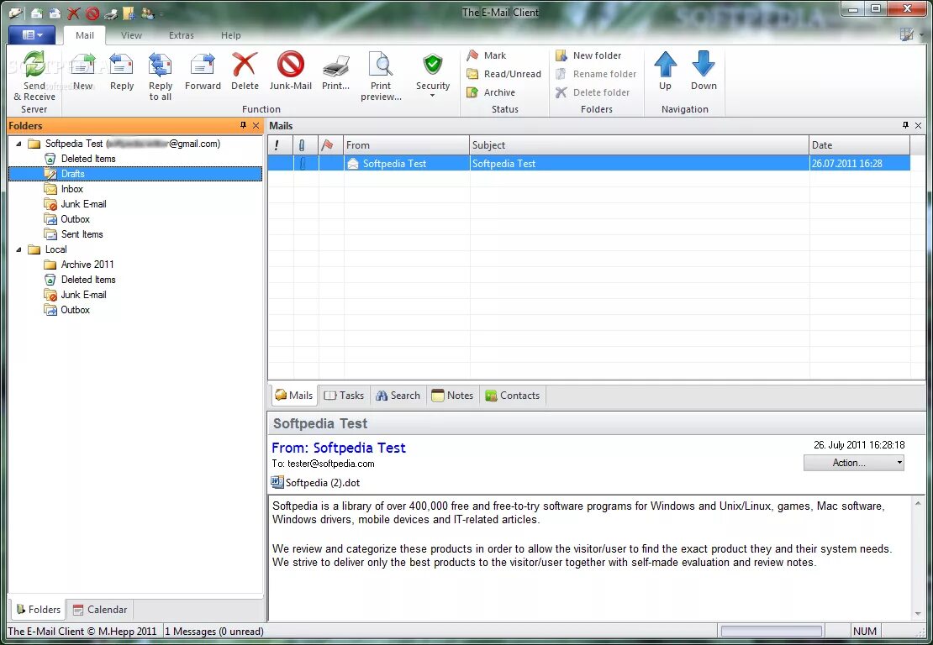Open the application menu button

pyautogui.click(x=32, y=35)
